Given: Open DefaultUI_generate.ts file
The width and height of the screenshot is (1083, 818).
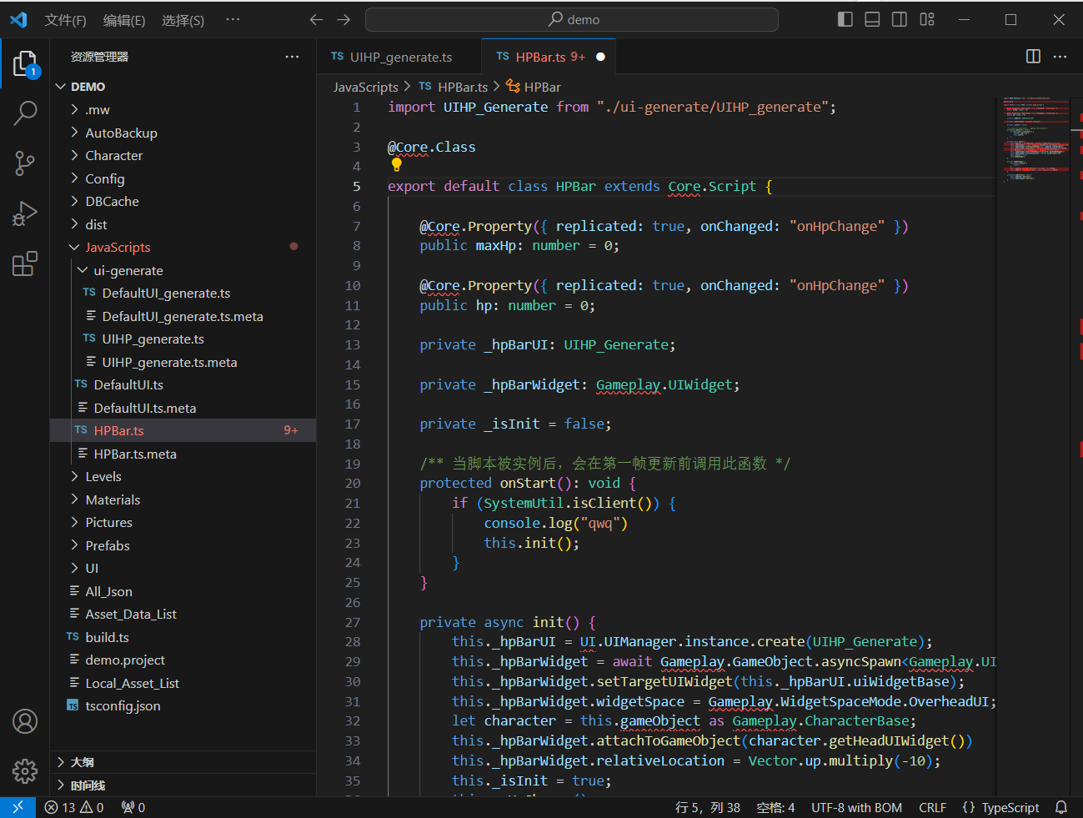Looking at the screenshot, I should pyautogui.click(x=183, y=294).
